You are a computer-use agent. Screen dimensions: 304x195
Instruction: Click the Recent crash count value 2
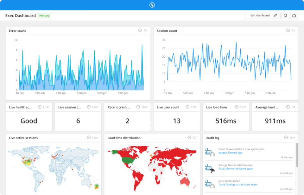127,121
